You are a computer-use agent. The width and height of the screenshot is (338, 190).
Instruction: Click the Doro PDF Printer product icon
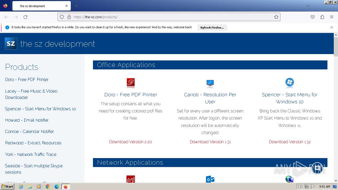131,83
